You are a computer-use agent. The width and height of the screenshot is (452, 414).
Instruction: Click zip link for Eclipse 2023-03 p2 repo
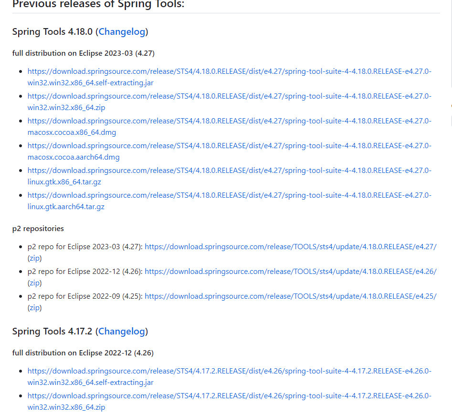tap(34, 258)
